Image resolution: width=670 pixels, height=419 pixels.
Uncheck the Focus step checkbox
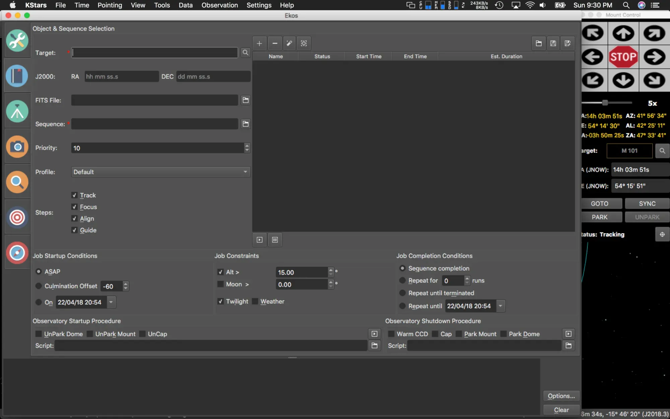[x=75, y=207]
